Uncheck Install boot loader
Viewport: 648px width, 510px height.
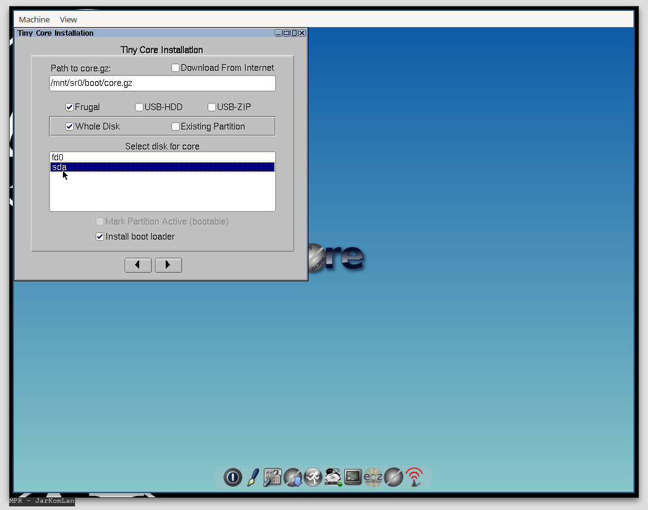tap(99, 236)
